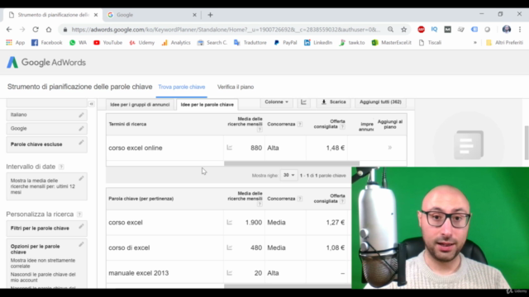Open the tawk.to bookmark
The height and width of the screenshot is (297, 529).
pos(352,43)
